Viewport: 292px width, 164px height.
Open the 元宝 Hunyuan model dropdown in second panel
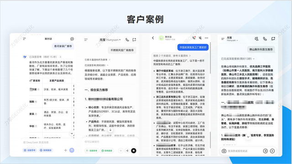pyautogui.click(x=110, y=40)
